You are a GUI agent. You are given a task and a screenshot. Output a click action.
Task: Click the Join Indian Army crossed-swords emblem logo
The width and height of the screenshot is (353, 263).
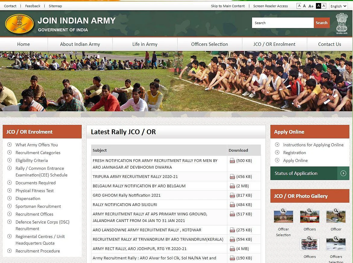pos(19,24)
